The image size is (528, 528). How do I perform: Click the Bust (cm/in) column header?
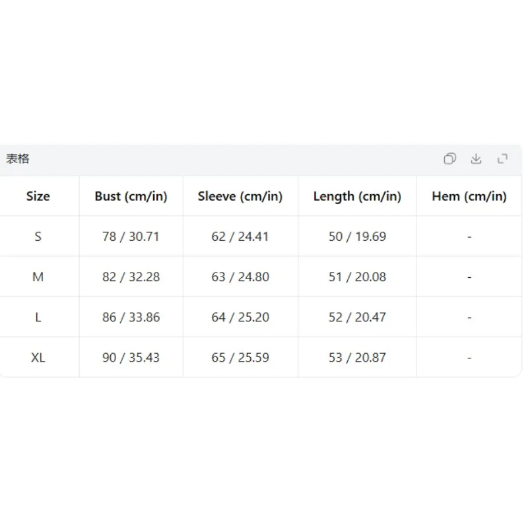coord(131,196)
